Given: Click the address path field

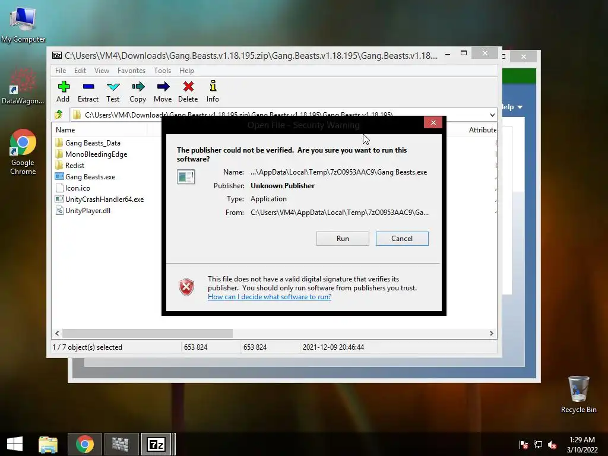Looking at the screenshot, I should click(279, 115).
